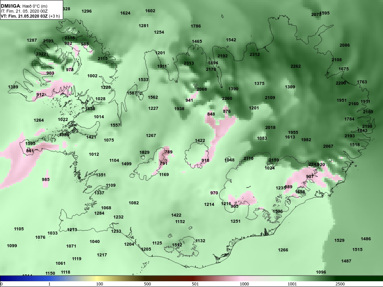
Task: Select the 1375 height value
Action: [x=259, y=83]
